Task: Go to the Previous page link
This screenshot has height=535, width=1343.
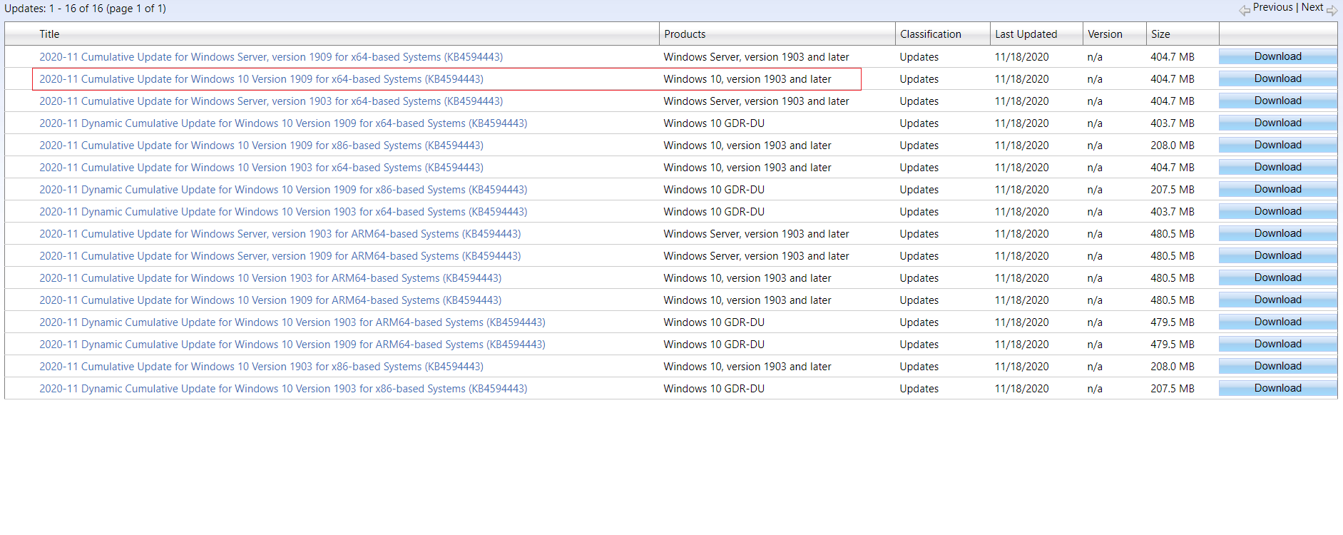Action: (x=1272, y=7)
